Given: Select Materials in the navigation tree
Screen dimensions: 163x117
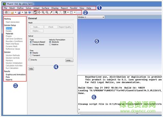Looking at the screenshot, I should pyautogui.click(x=9, y=33).
